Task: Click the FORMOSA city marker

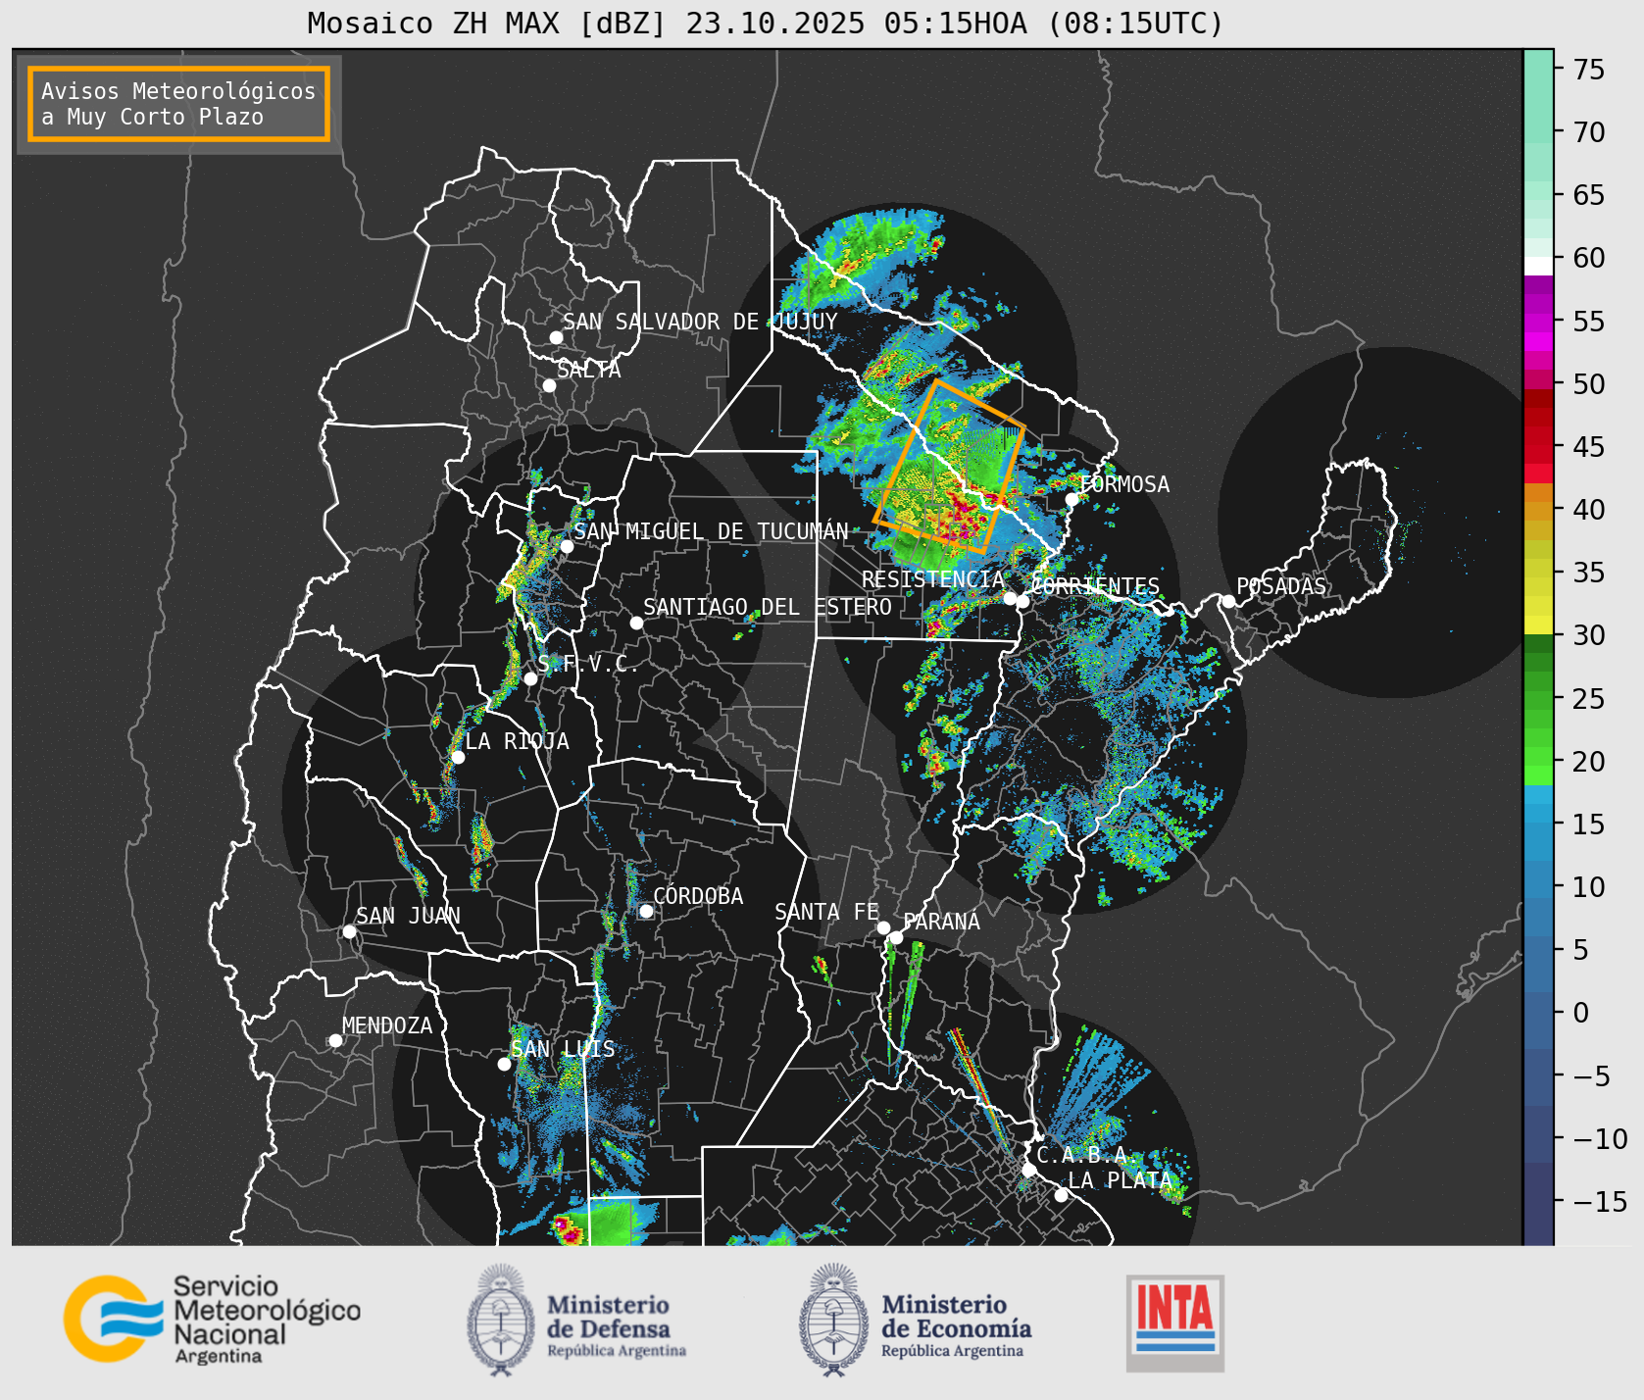Action: 1072,499
